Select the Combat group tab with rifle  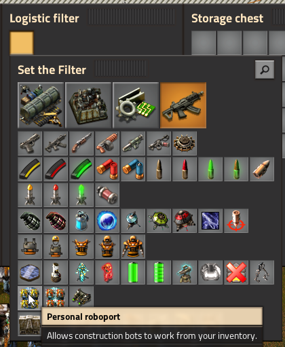[x=183, y=105]
